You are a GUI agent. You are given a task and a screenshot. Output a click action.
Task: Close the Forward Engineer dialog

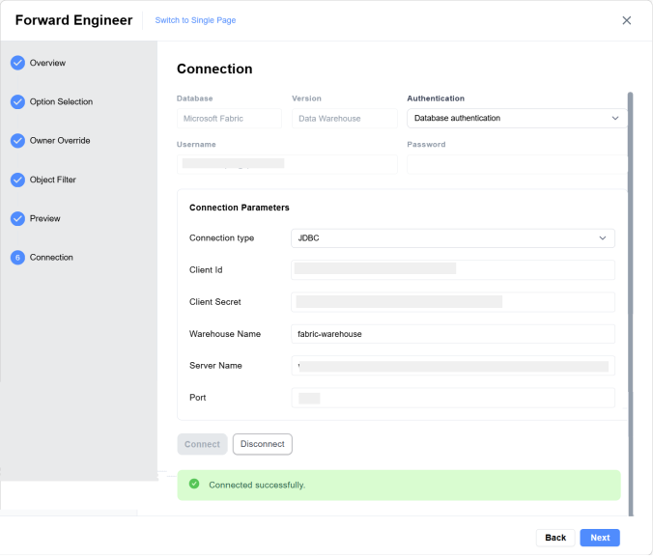pyautogui.click(x=626, y=20)
